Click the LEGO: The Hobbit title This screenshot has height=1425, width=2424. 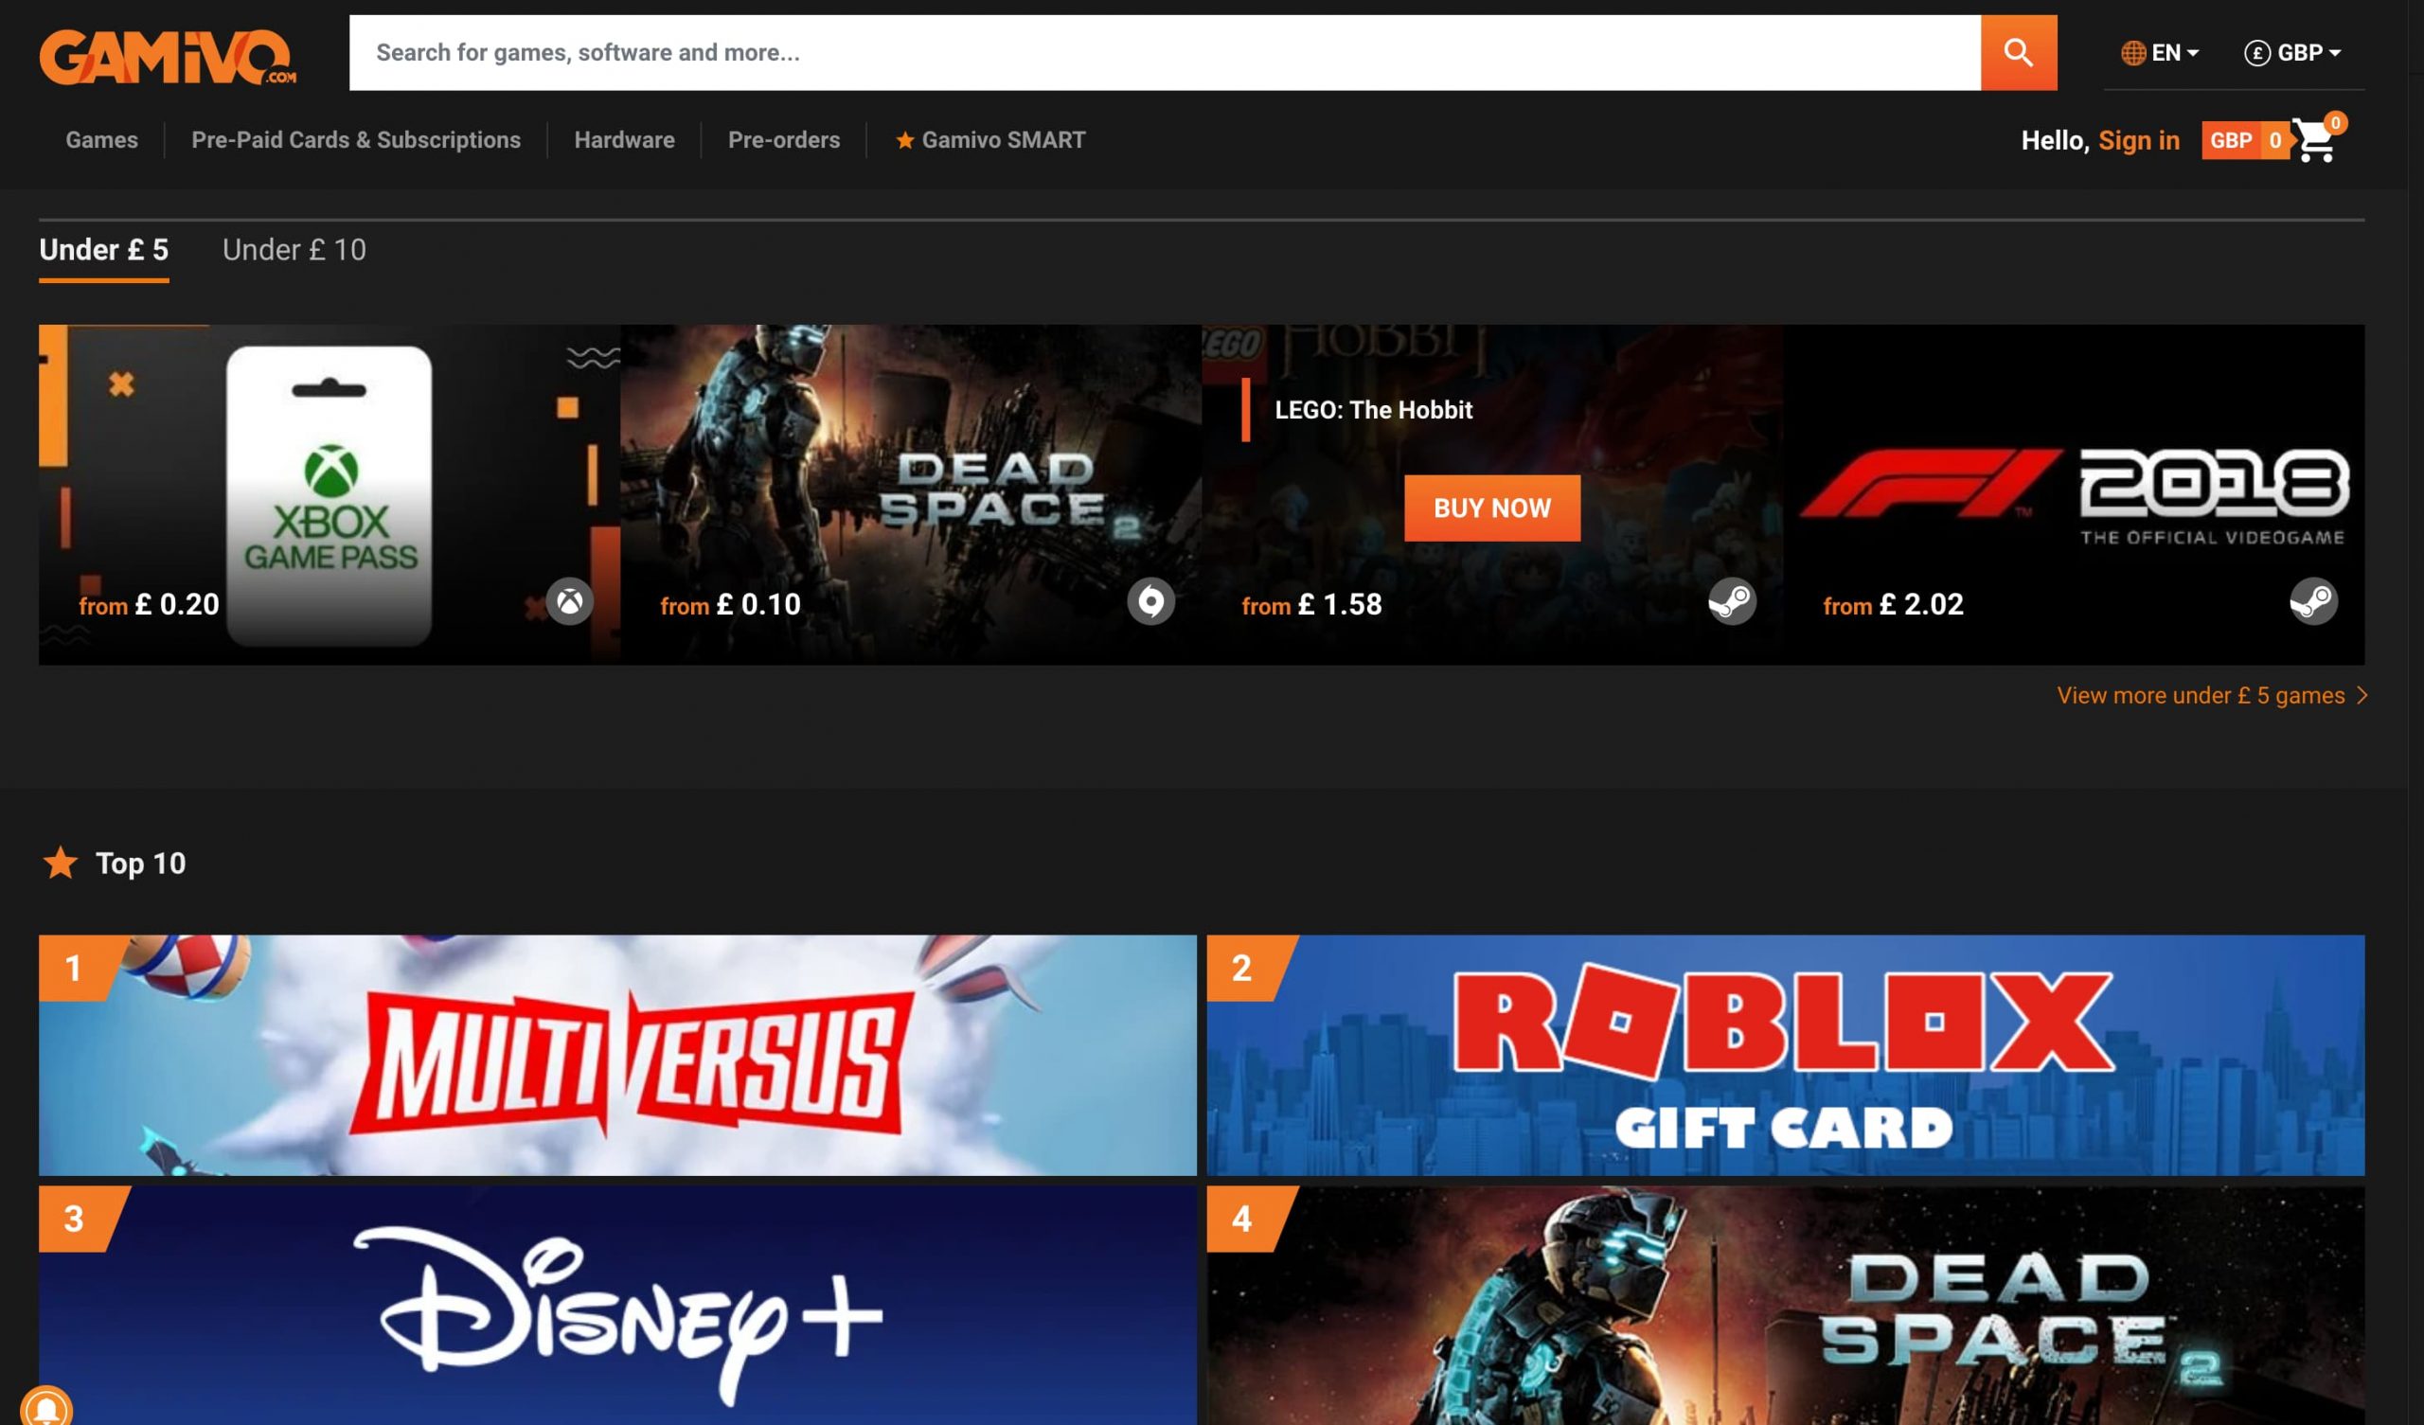[1373, 410]
